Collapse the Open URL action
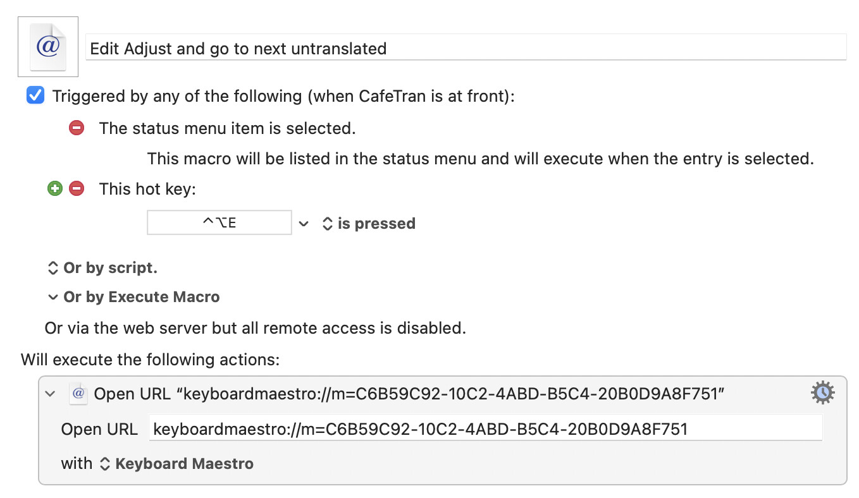859x498 pixels. (x=51, y=394)
